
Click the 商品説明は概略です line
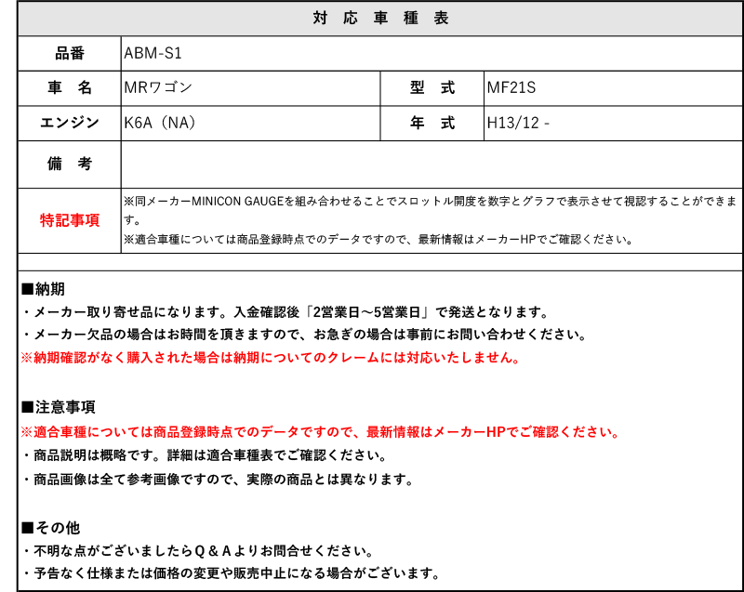pos(205,455)
